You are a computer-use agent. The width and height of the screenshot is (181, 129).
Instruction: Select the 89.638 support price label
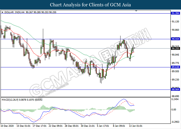pos(175,67)
